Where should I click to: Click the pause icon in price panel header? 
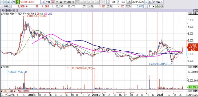192,14
